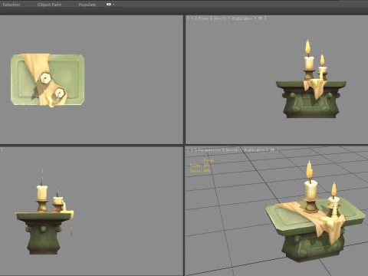Click the ribbon display toggle icon

109,5
